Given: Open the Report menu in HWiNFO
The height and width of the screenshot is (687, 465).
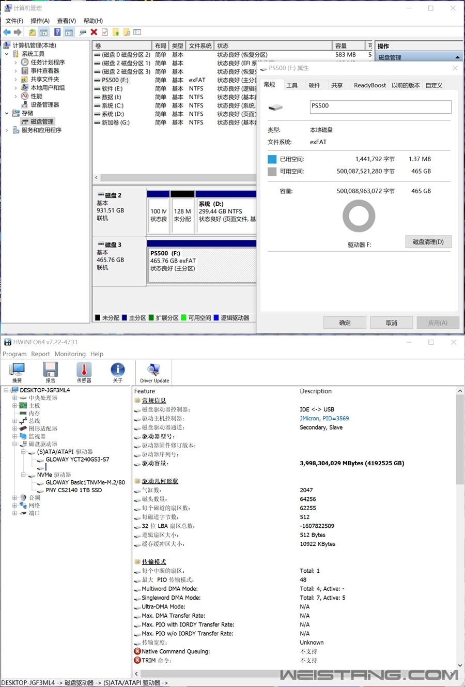Looking at the screenshot, I should pyautogui.click(x=40, y=354).
